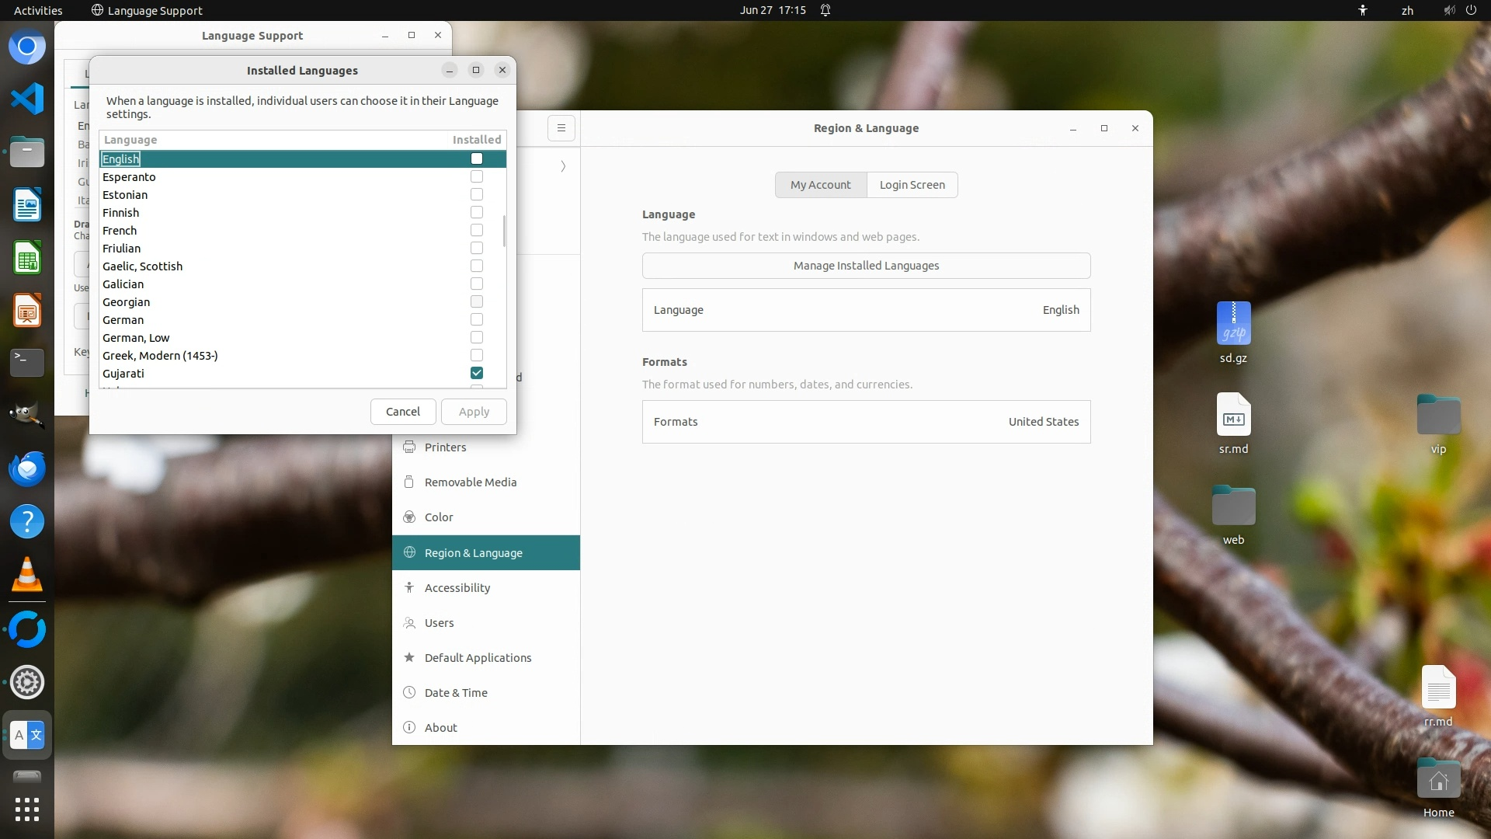The width and height of the screenshot is (1491, 839).
Task: Open the Language English selector row
Action: click(866, 310)
